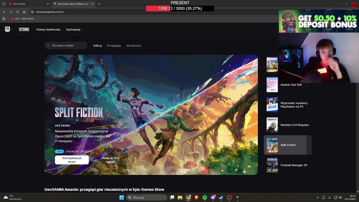Open the bookmarks apps grid icon
The image size is (359, 202).
click(4, 19)
